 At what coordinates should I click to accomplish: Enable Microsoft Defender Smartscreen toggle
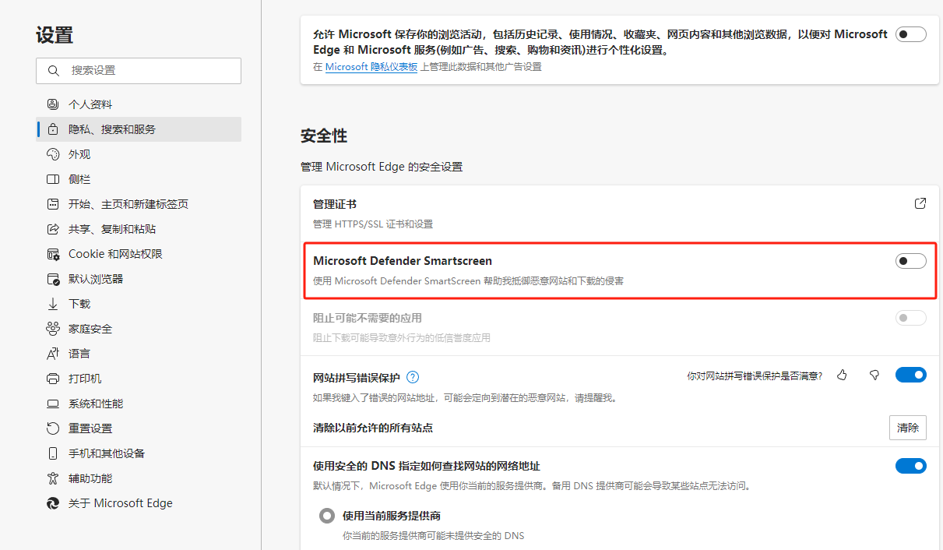point(911,261)
